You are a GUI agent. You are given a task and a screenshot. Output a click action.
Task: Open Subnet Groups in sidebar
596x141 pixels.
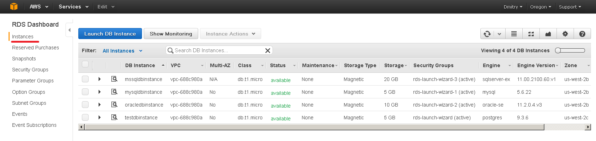click(29, 103)
